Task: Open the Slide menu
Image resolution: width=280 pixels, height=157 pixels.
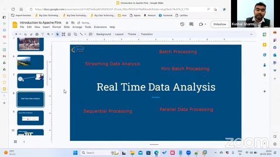Action: tap(66, 27)
